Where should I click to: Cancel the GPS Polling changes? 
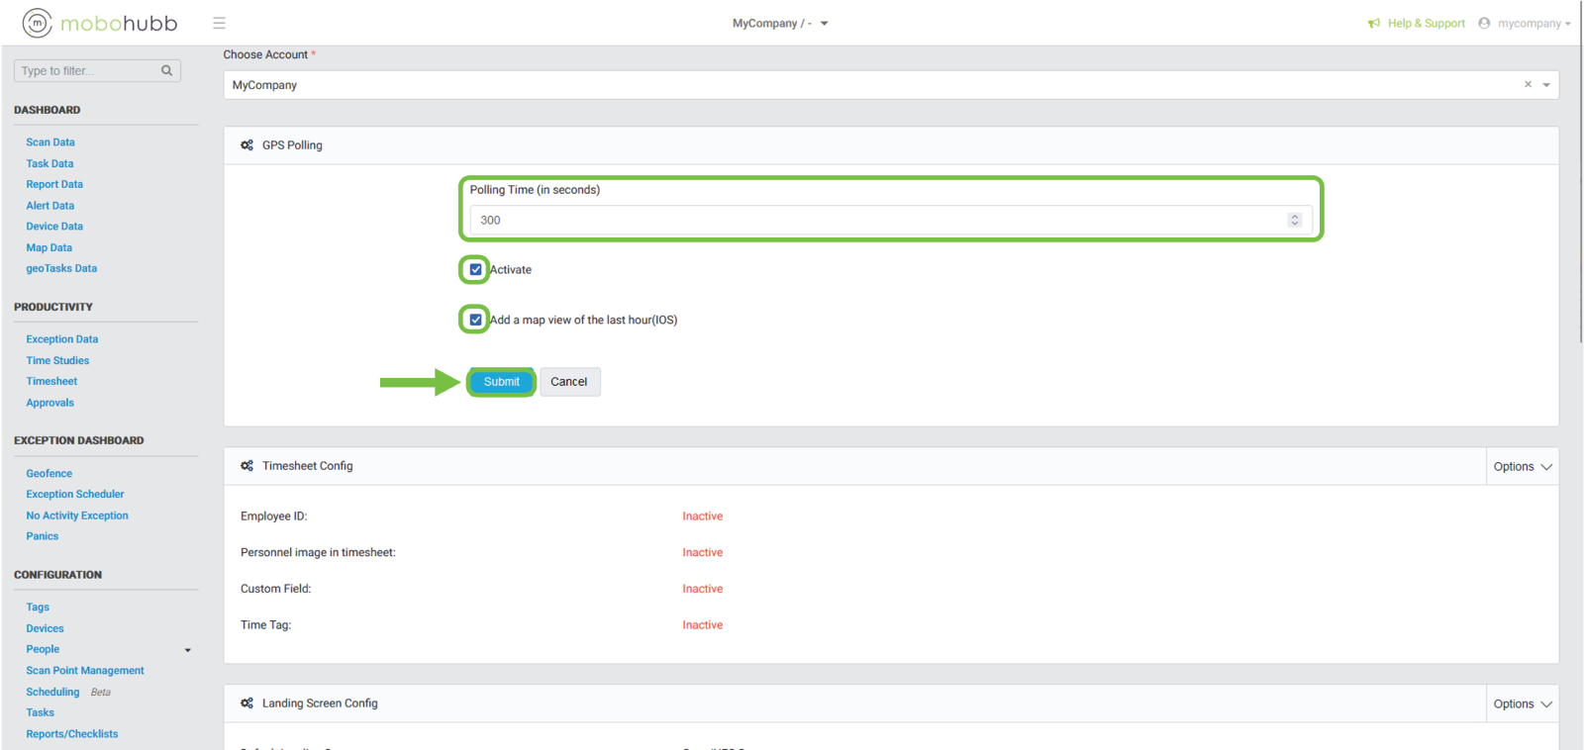[569, 382]
